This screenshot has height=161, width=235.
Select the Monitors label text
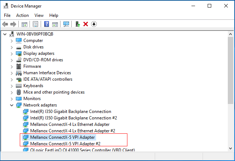coord(32,99)
